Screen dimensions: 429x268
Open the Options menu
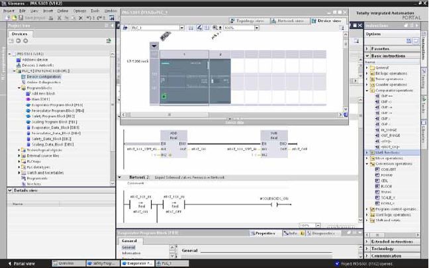(79, 11)
